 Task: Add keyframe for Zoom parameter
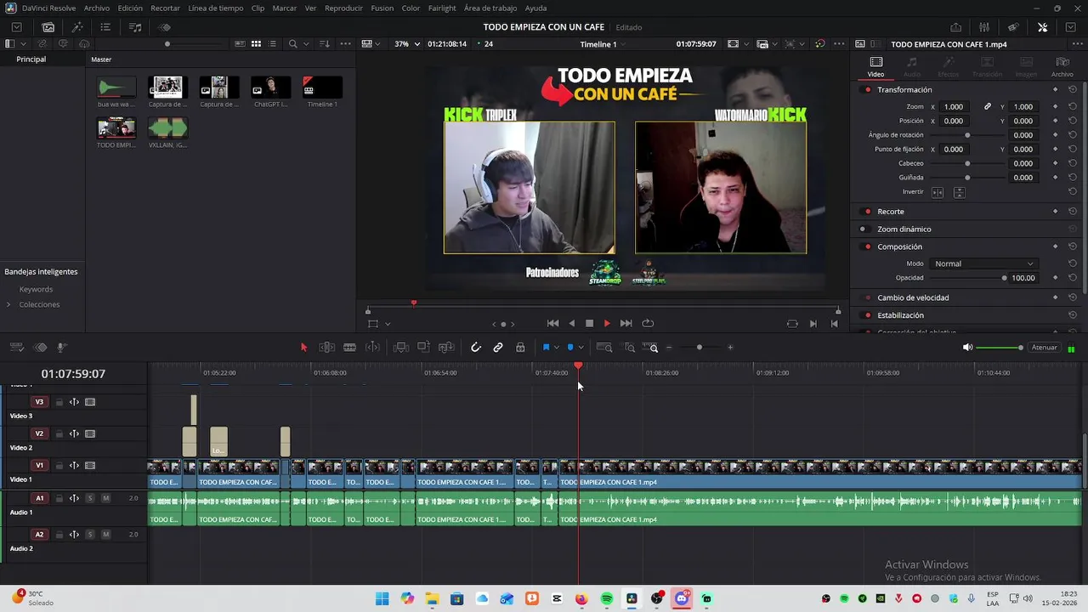point(1056,106)
